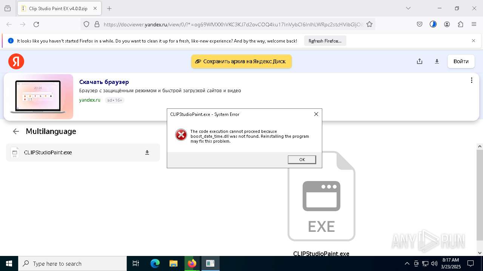Open the Yandex logo home link
Viewport: 483px width, 271px height.
[x=16, y=61]
